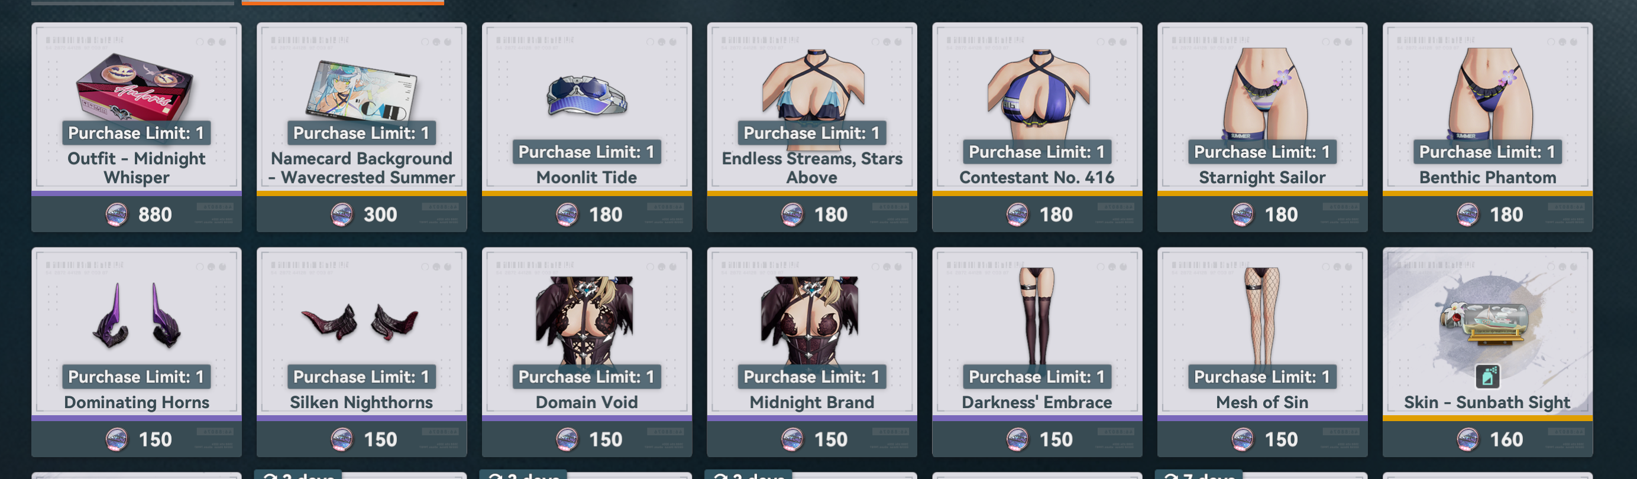Click the 300 price under Namecard Background
Image resolution: width=1637 pixels, height=479 pixels.
point(361,214)
